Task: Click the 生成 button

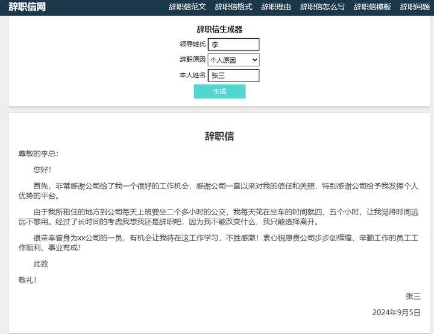Action: pyautogui.click(x=220, y=92)
